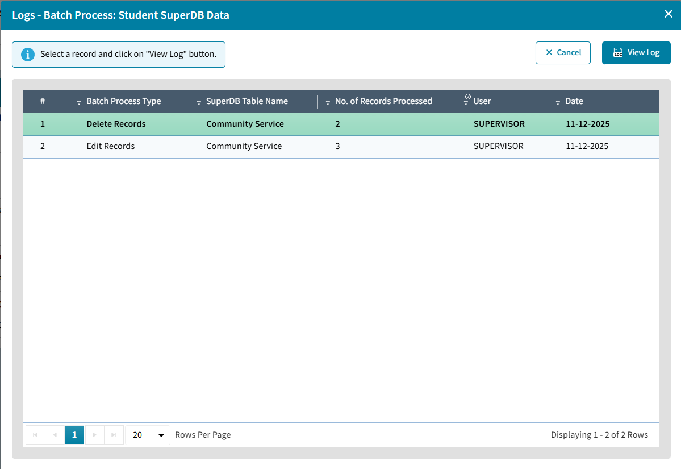
Task: Click date 11-12-2025 in Delete Records row
Action: [x=588, y=124]
